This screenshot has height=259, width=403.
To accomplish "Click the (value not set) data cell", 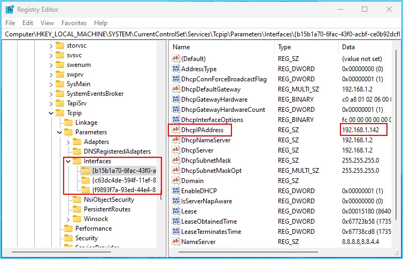I will pos(362,59).
